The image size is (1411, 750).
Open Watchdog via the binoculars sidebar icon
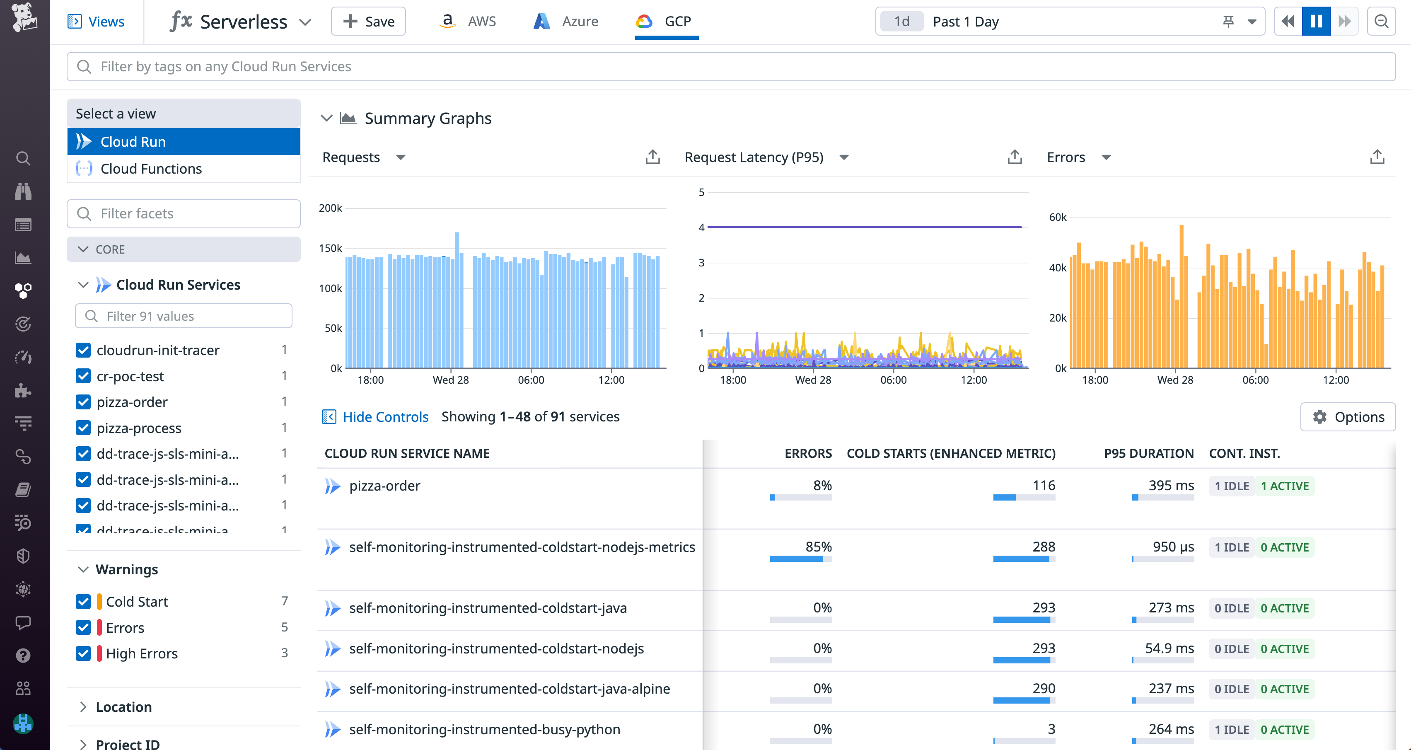tap(23, 191)
